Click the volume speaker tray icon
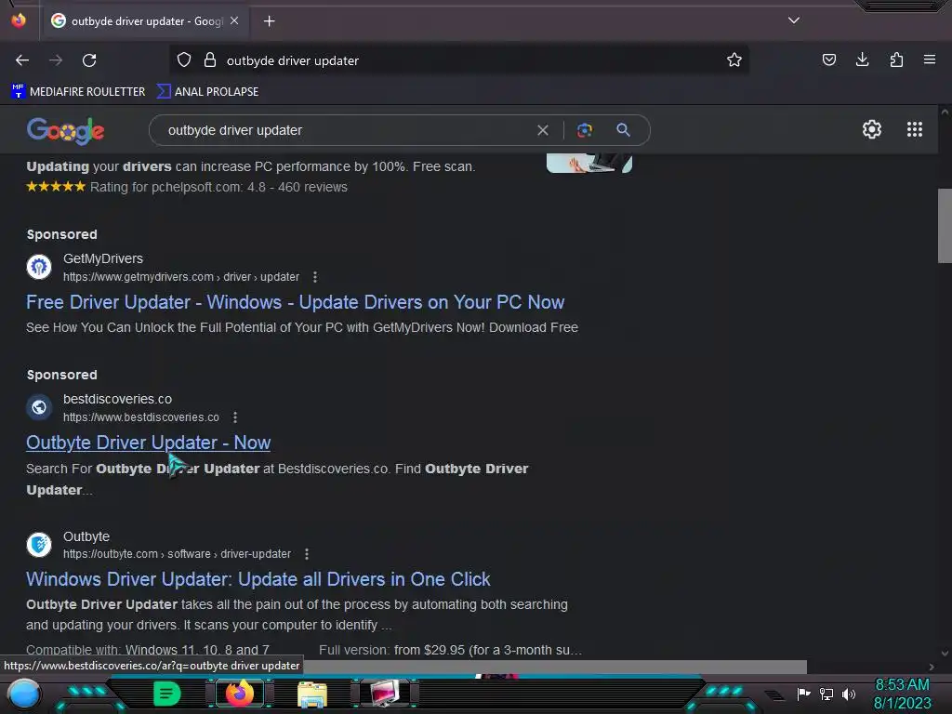Image resolution: width=952 pixels, height=714 pixels. pos(848,694)
